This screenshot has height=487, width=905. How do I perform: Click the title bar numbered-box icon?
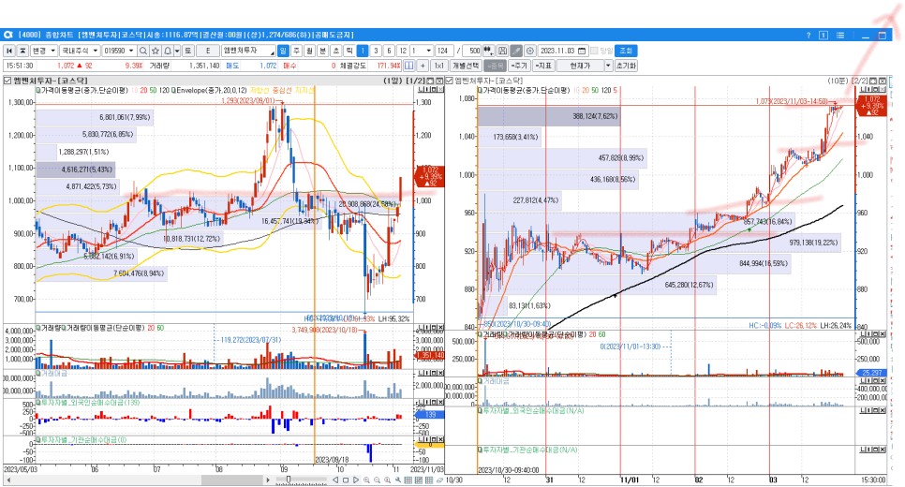pyautogui.click(x=823, y=36)
